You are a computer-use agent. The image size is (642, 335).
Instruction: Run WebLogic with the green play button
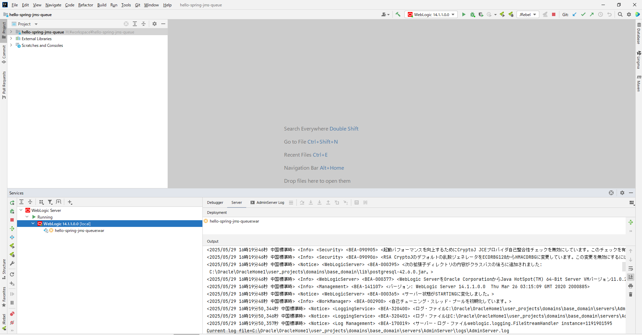[464, 14]
